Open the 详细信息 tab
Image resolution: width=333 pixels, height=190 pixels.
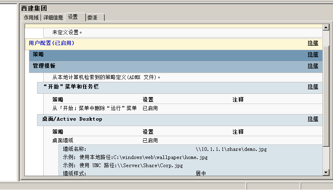[x=53, y=18]
